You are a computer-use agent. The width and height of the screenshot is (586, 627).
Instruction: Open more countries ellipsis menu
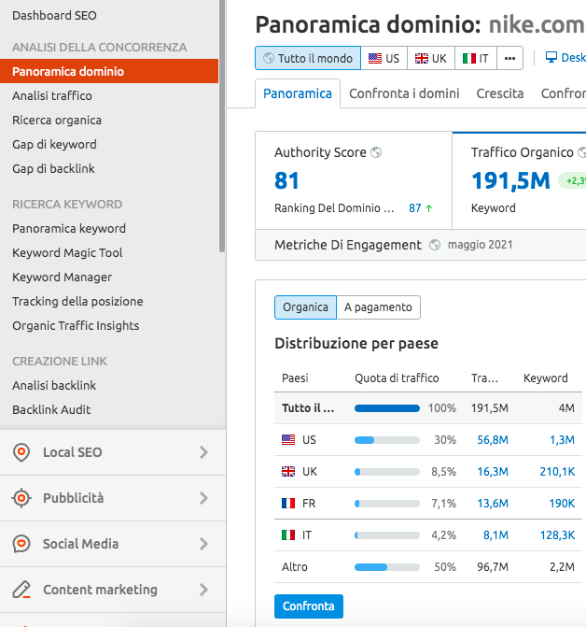click(x=509, y=58)
